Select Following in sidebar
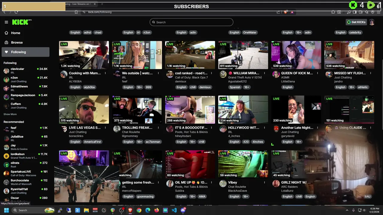The image size is (383, 215). point(25,52)
